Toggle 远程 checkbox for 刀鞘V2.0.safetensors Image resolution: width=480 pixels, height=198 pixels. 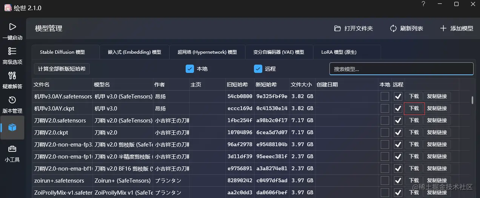point(398,121)
